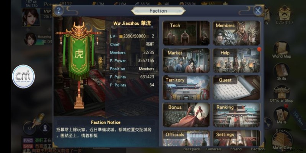This screenshot has height=153, width=306.
Task: Open the Skills book icon
Action: (282, 72)
